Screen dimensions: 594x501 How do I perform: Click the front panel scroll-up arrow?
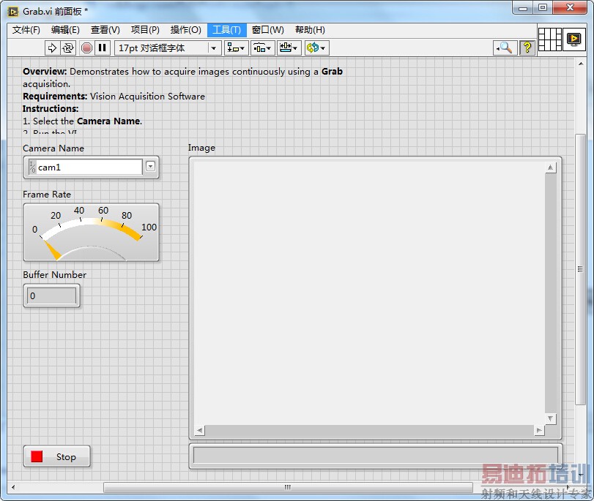click(580, 64)
